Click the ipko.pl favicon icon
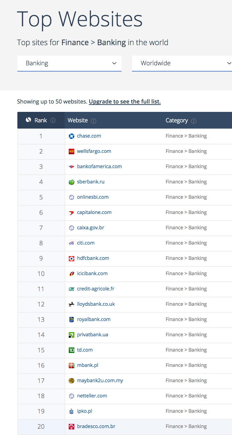 pyautogui.click(x=72, y=411)
